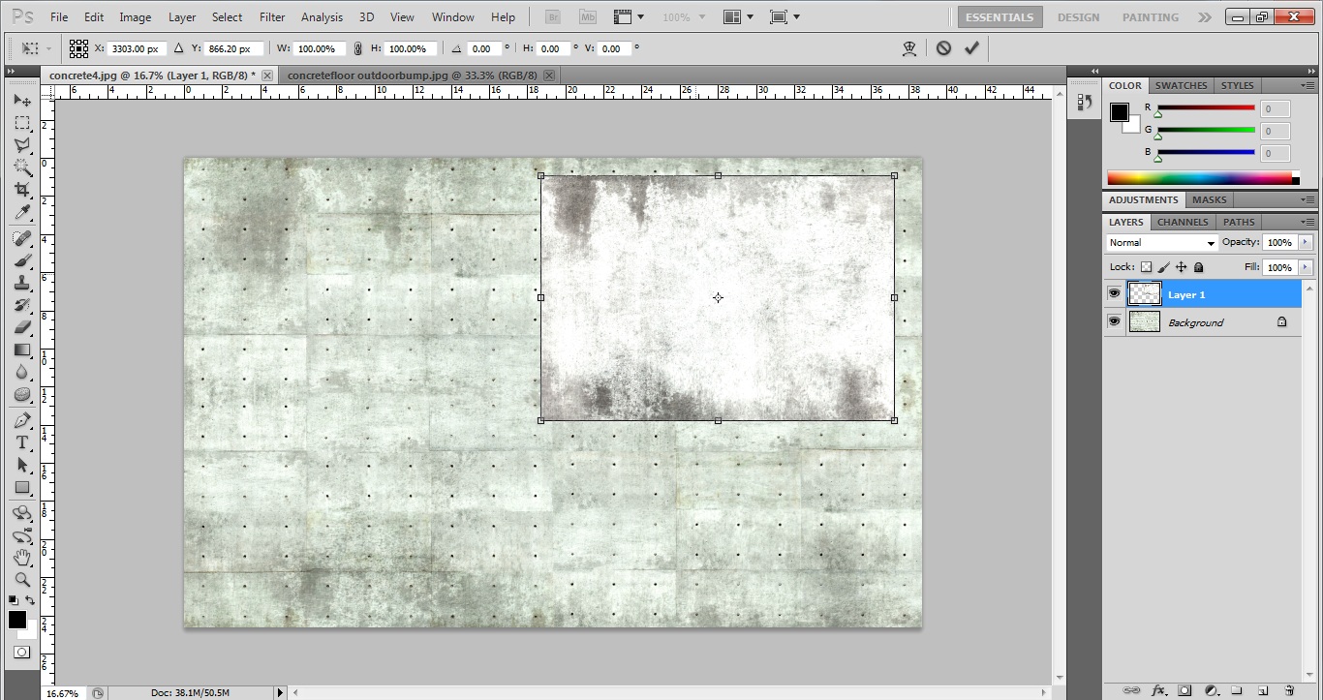
Task: Commit the transform with the checkmark
Action: (x=971, y=48)
